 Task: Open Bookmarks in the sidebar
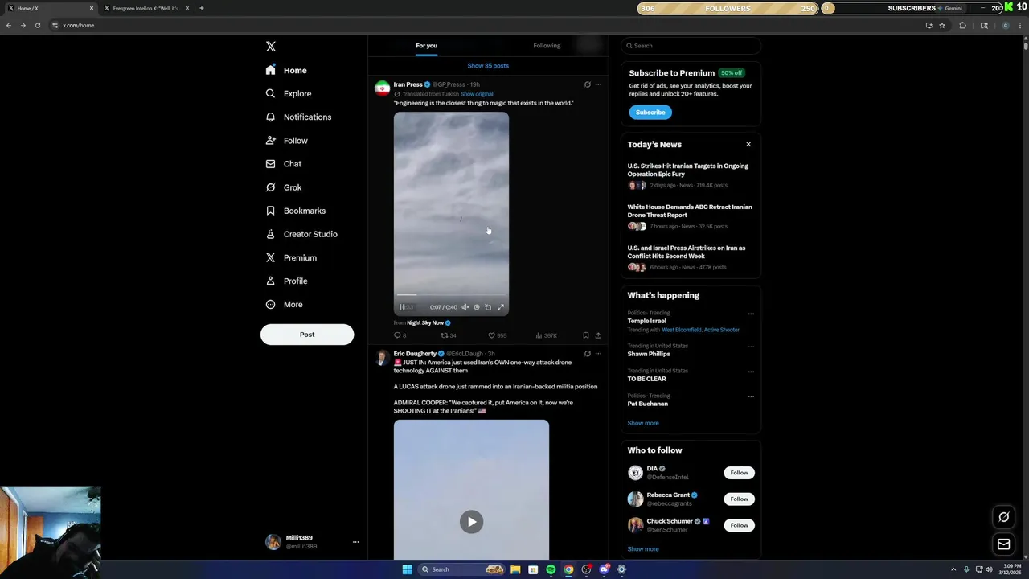[x=296, y=211]
